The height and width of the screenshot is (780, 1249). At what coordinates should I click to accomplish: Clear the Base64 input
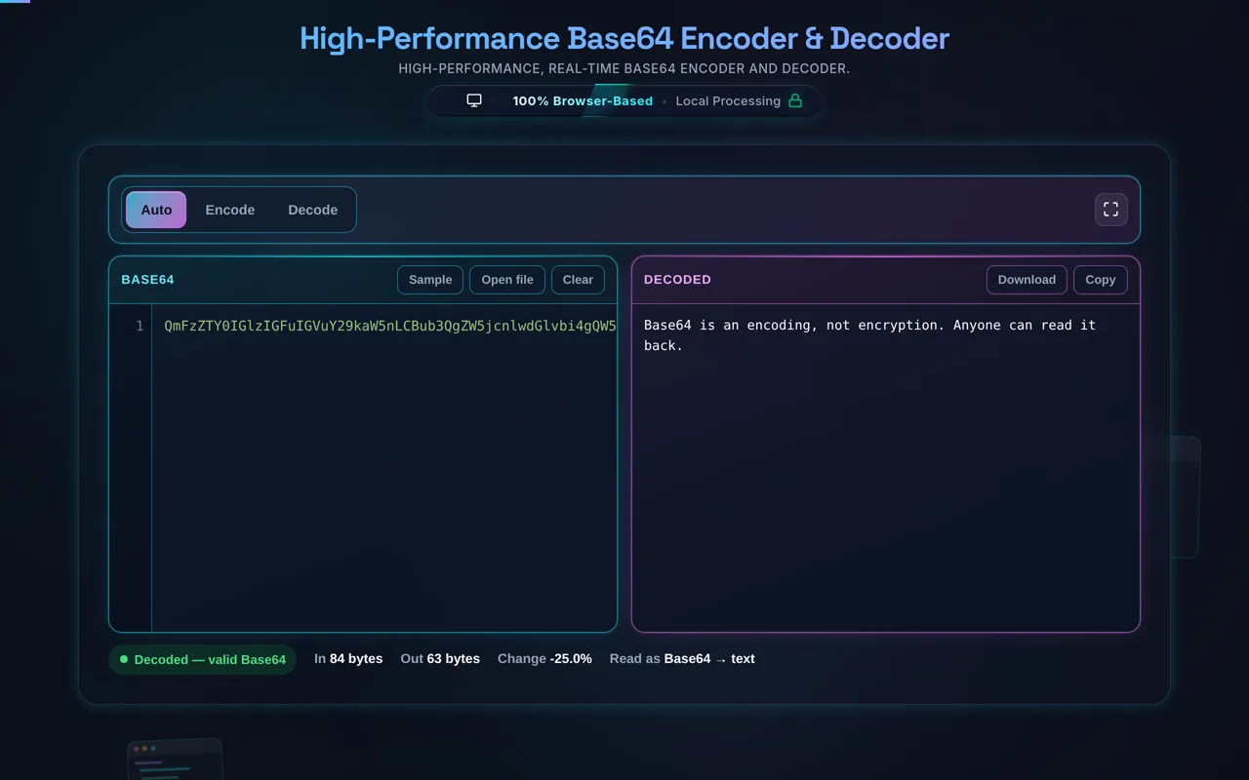[x=578, y=280]
